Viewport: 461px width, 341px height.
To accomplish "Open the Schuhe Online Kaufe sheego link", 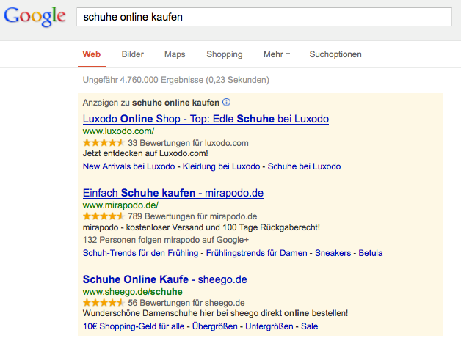I will (x=164, y=279).
